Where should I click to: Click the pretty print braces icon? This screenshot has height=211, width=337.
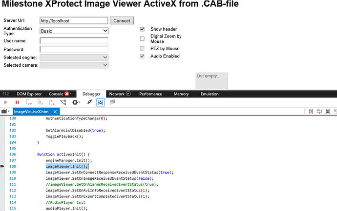[x=101, y=102]
